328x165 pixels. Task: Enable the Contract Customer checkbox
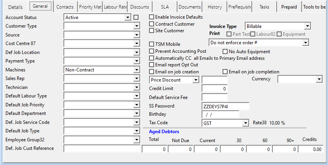[x=152, y=24]
